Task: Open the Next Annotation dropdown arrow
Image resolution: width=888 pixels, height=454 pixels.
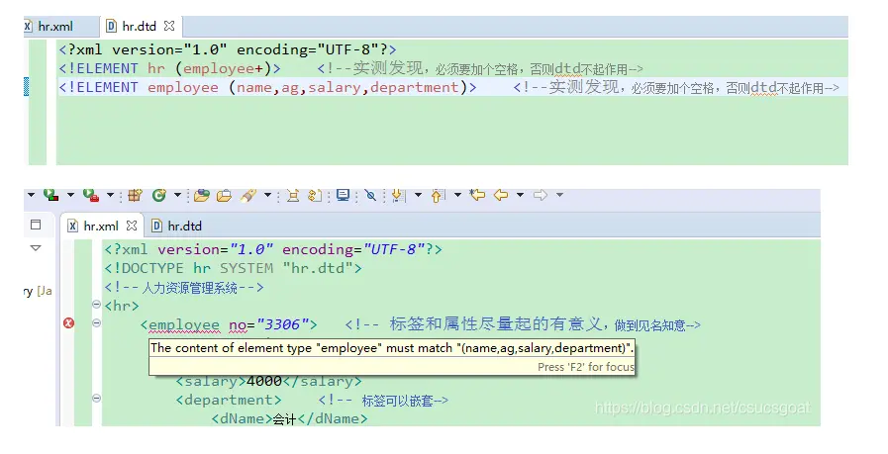Action: pyautogui.click(x=418, y=195)
